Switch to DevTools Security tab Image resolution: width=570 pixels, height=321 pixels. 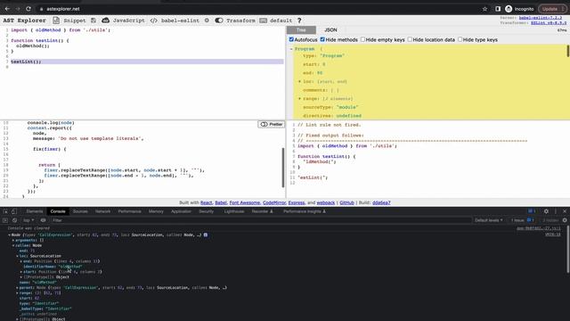pos(206,211)
